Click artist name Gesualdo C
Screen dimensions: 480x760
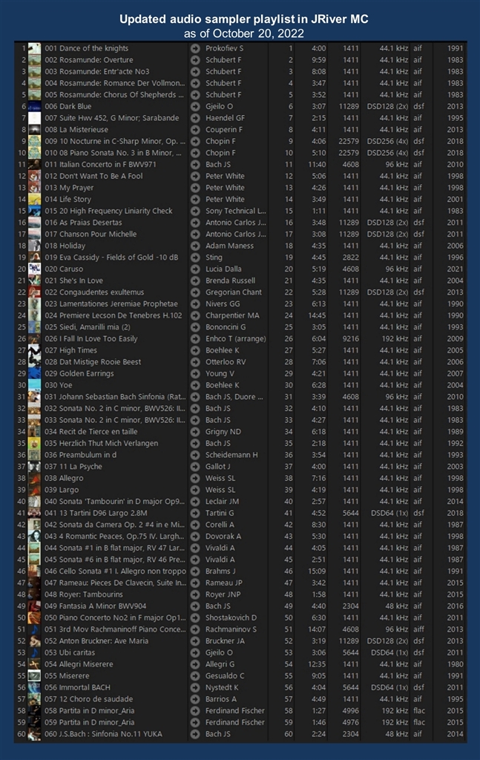pyautogui.click(x=225, y=676)
